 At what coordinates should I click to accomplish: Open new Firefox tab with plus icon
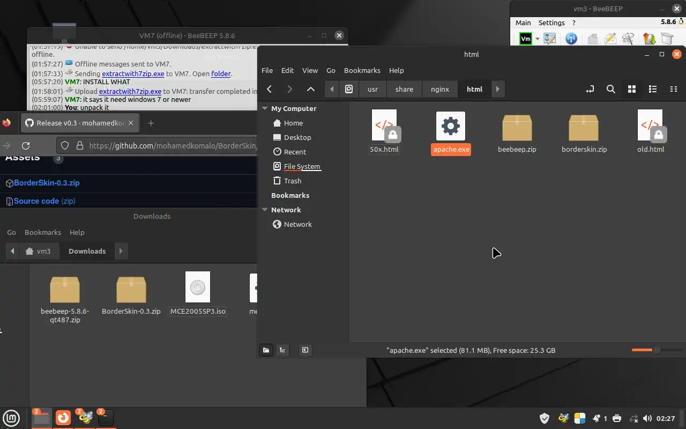(x=151, y=123)
